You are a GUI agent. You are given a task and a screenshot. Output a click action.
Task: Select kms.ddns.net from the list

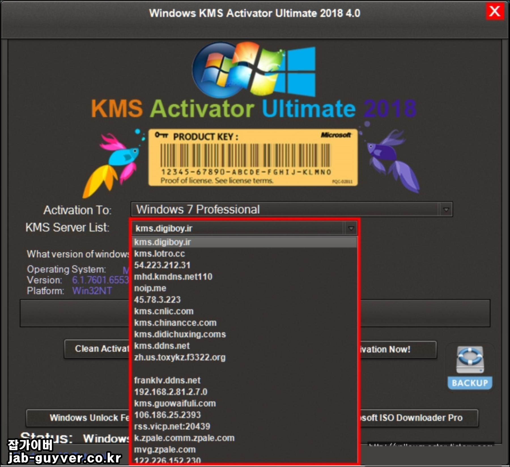point(244,346)
